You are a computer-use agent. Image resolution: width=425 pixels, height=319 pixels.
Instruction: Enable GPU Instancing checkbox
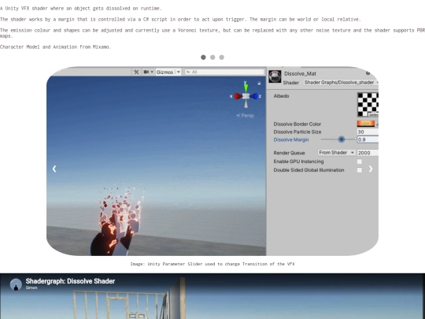click(360, 161)
